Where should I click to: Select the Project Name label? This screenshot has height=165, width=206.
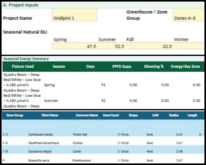18,18
